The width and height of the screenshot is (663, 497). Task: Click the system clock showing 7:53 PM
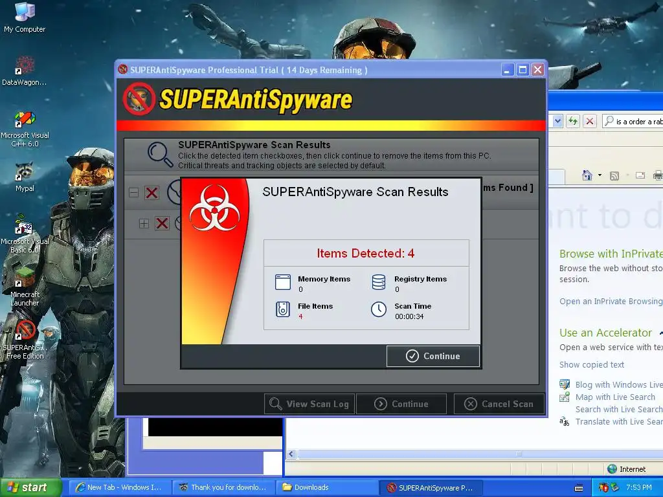click(x=639, y=487)
